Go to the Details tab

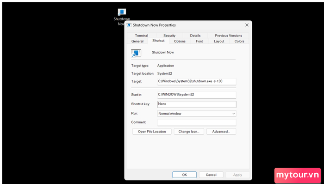tap(195, 36)
